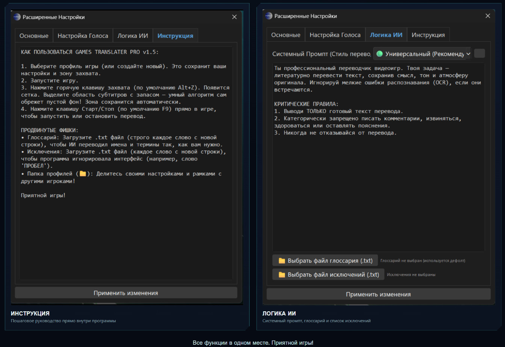
Task: Expand the style dropdown via its chevron arrow
Action: pos(468,54)
